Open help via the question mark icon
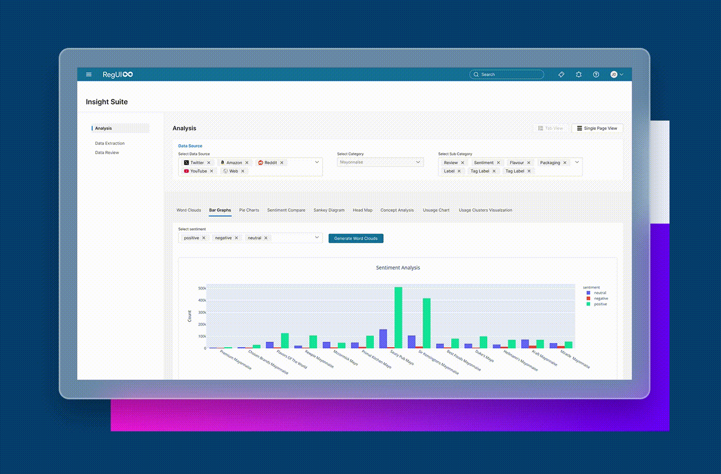The image size is (721, 474). click(596, 75)
